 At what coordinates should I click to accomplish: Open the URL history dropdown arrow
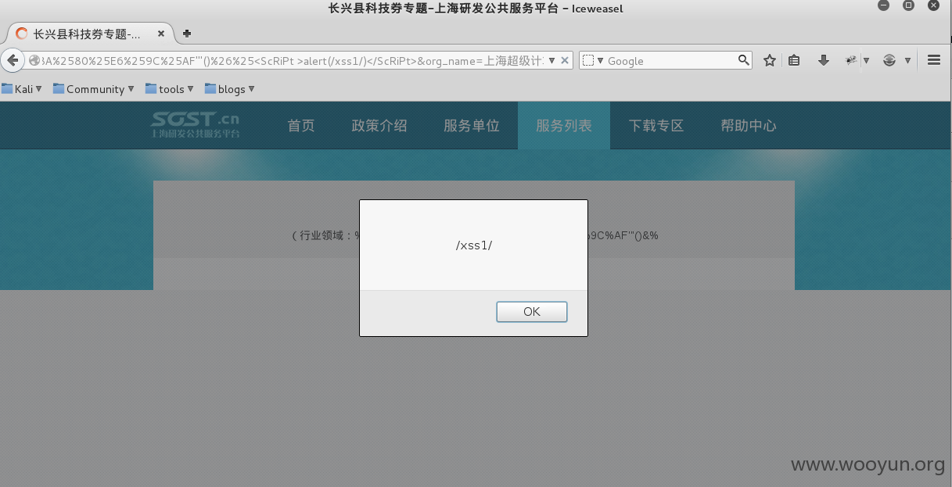(x=551, y=60)
